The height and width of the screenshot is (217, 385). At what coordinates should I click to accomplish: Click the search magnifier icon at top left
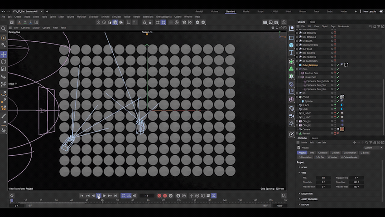[x=4, y=29]
